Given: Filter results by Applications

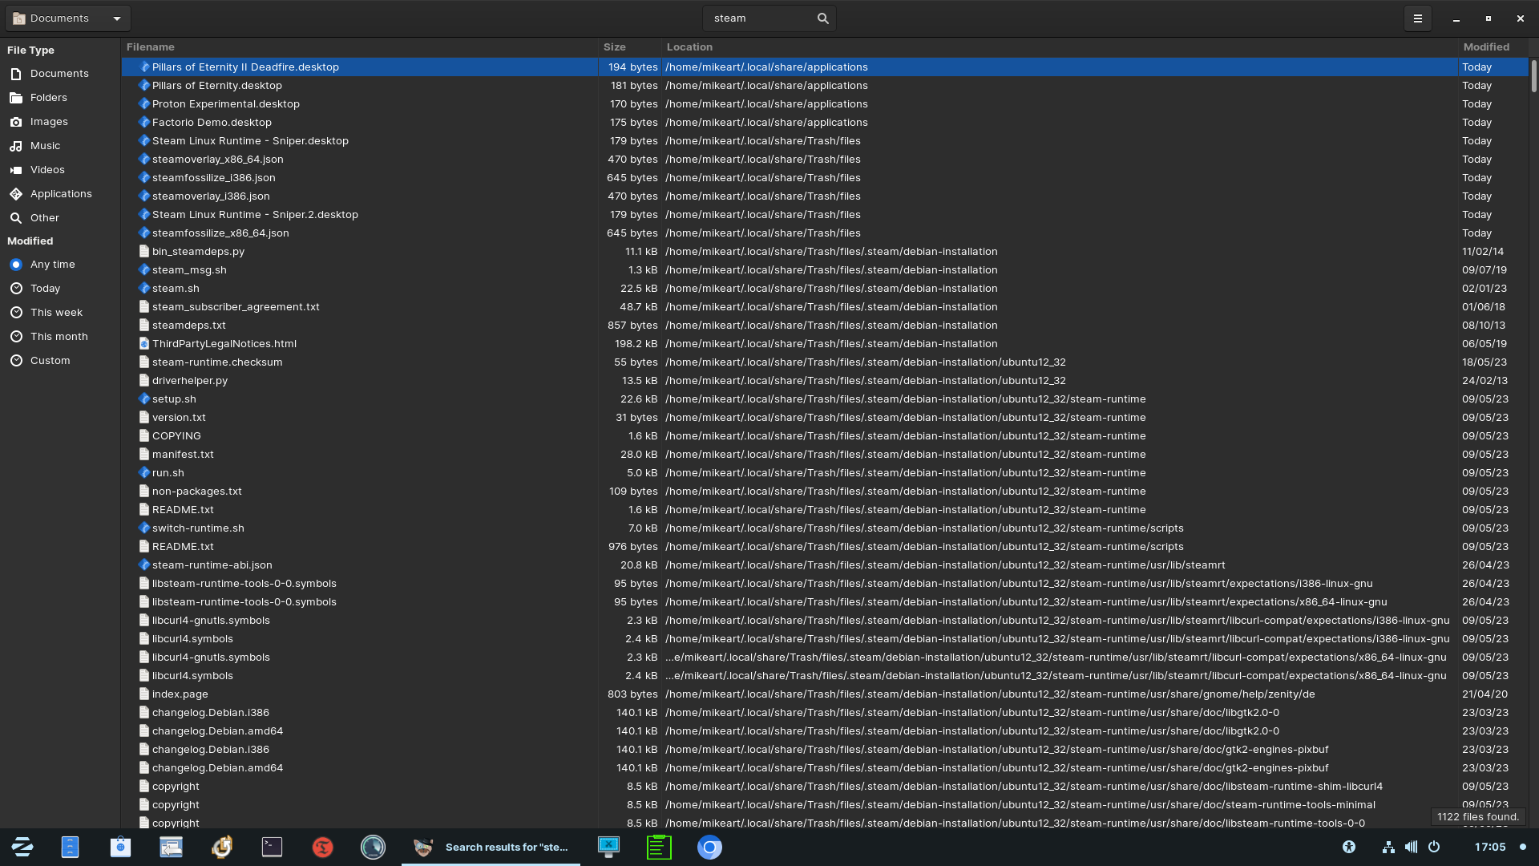Looking at the screenshot, I should 61,193.
